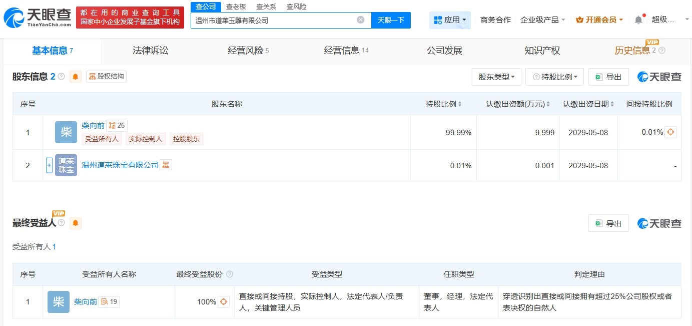This screenshot has height=326, width=692.
Task: Open the 股权结构 chart icon next to 温州道莱珠宝有限公司
Action: click(x=166, y=165)
